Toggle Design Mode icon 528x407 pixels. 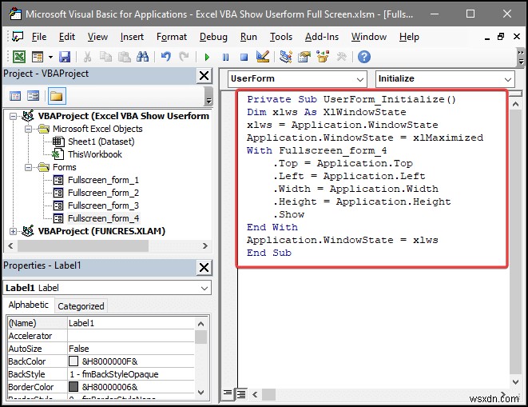[263, 57]
